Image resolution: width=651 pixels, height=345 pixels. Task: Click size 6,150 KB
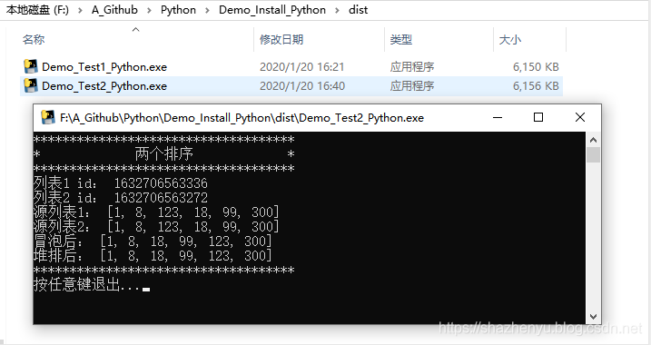pos(536,67)
